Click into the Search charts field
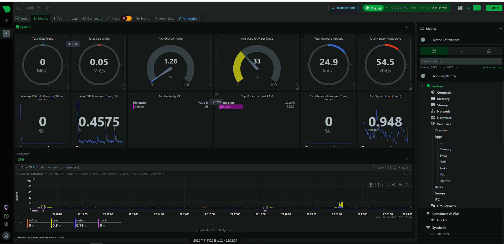This screenshot has width=504, height=244. [461, 61]
